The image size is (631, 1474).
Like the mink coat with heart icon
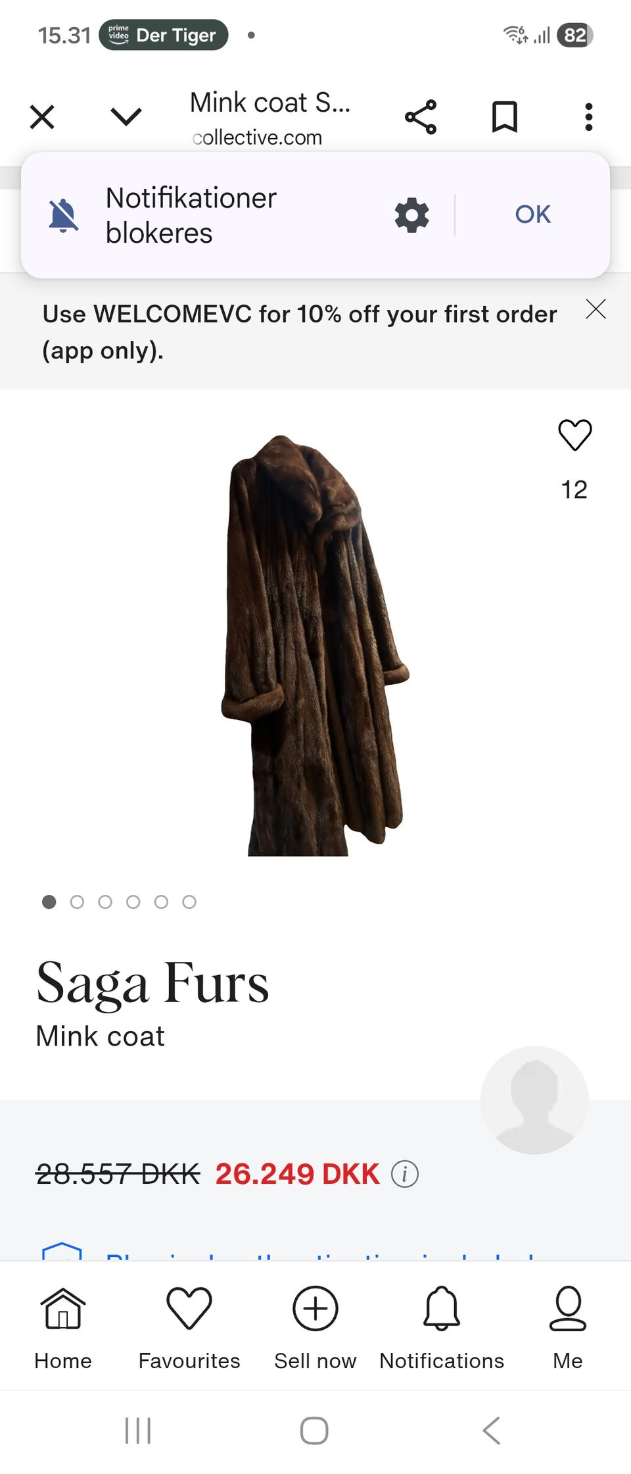575,435
